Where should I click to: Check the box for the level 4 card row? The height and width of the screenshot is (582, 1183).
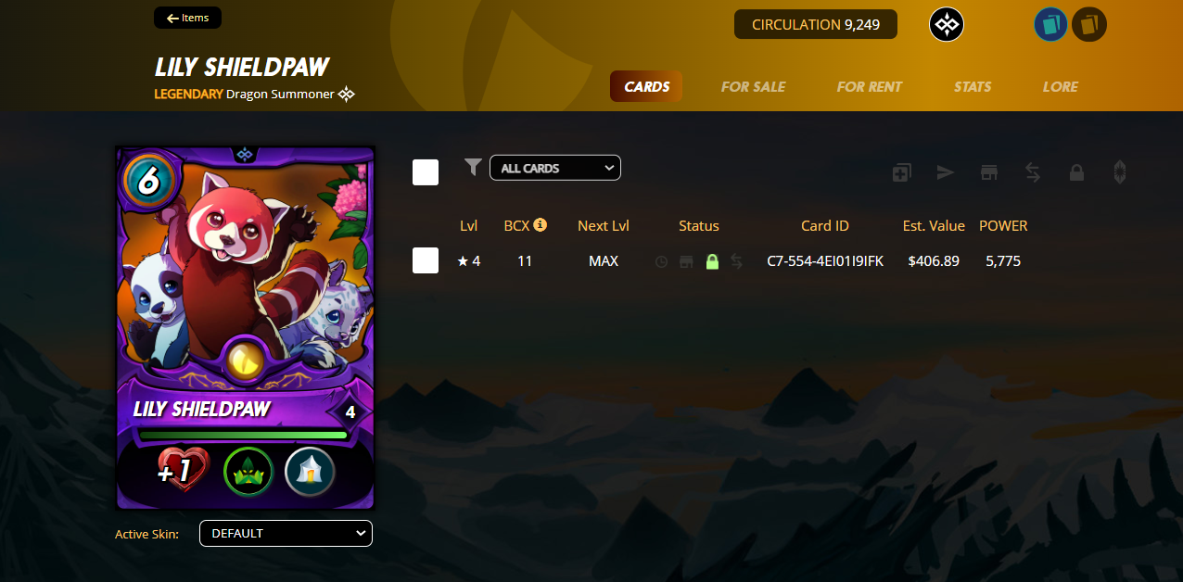tap(426, 260)
